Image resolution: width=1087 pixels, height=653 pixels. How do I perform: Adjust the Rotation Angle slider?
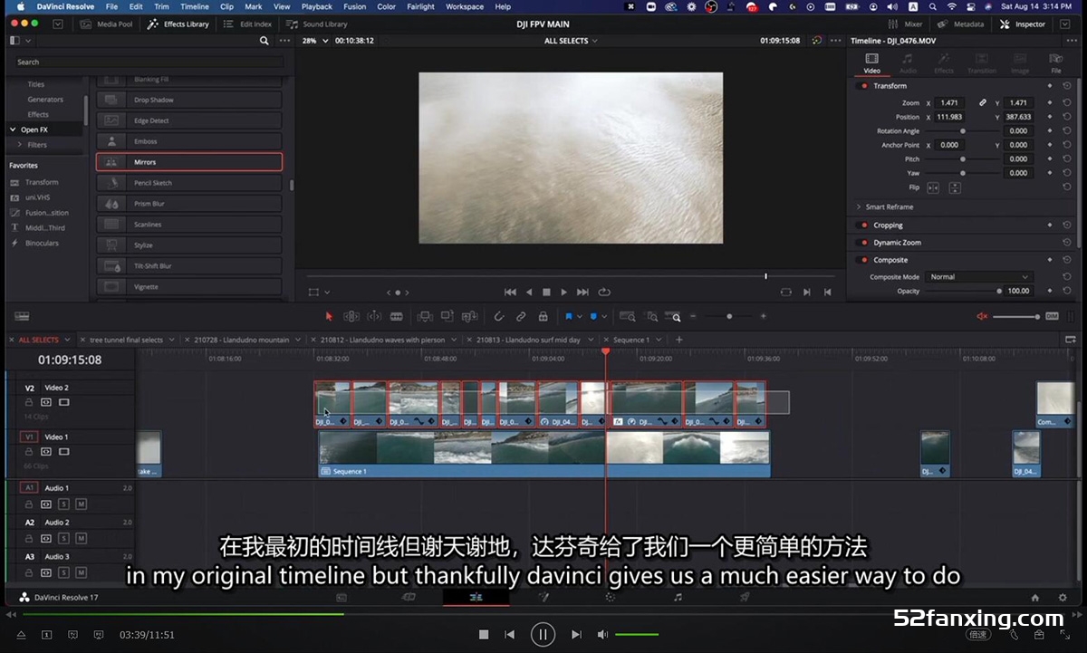[962, 131]
